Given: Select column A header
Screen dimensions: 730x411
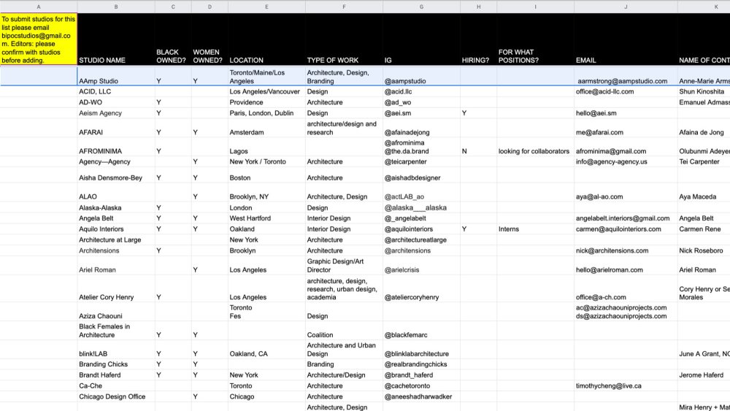Looking at the screenshot, I should (39, 7).
